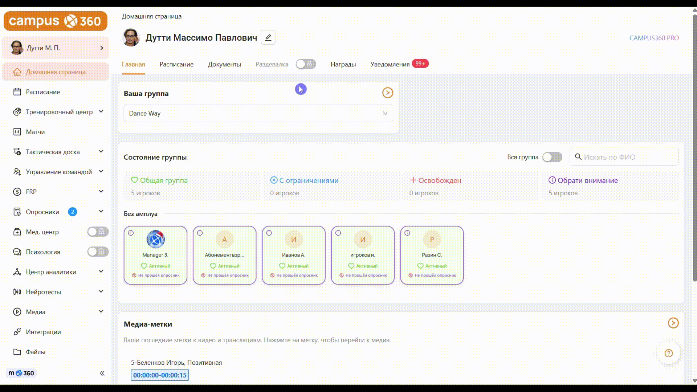The image size is (697, 392).
Task: Click arrow icon in Ваша группа panel
Action: [387, 93]
